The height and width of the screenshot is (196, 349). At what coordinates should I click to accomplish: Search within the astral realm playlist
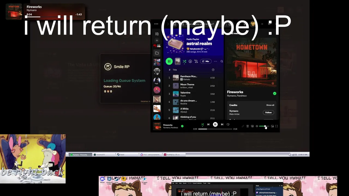tap(222, 62)
